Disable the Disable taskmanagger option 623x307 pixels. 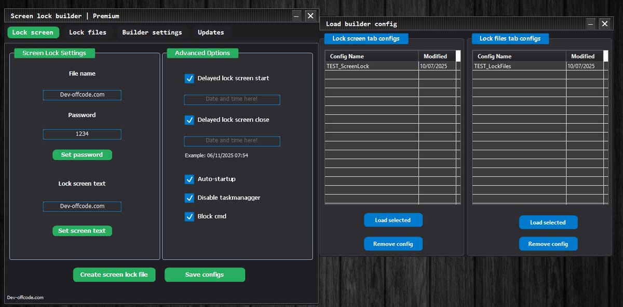pos(189,198)
